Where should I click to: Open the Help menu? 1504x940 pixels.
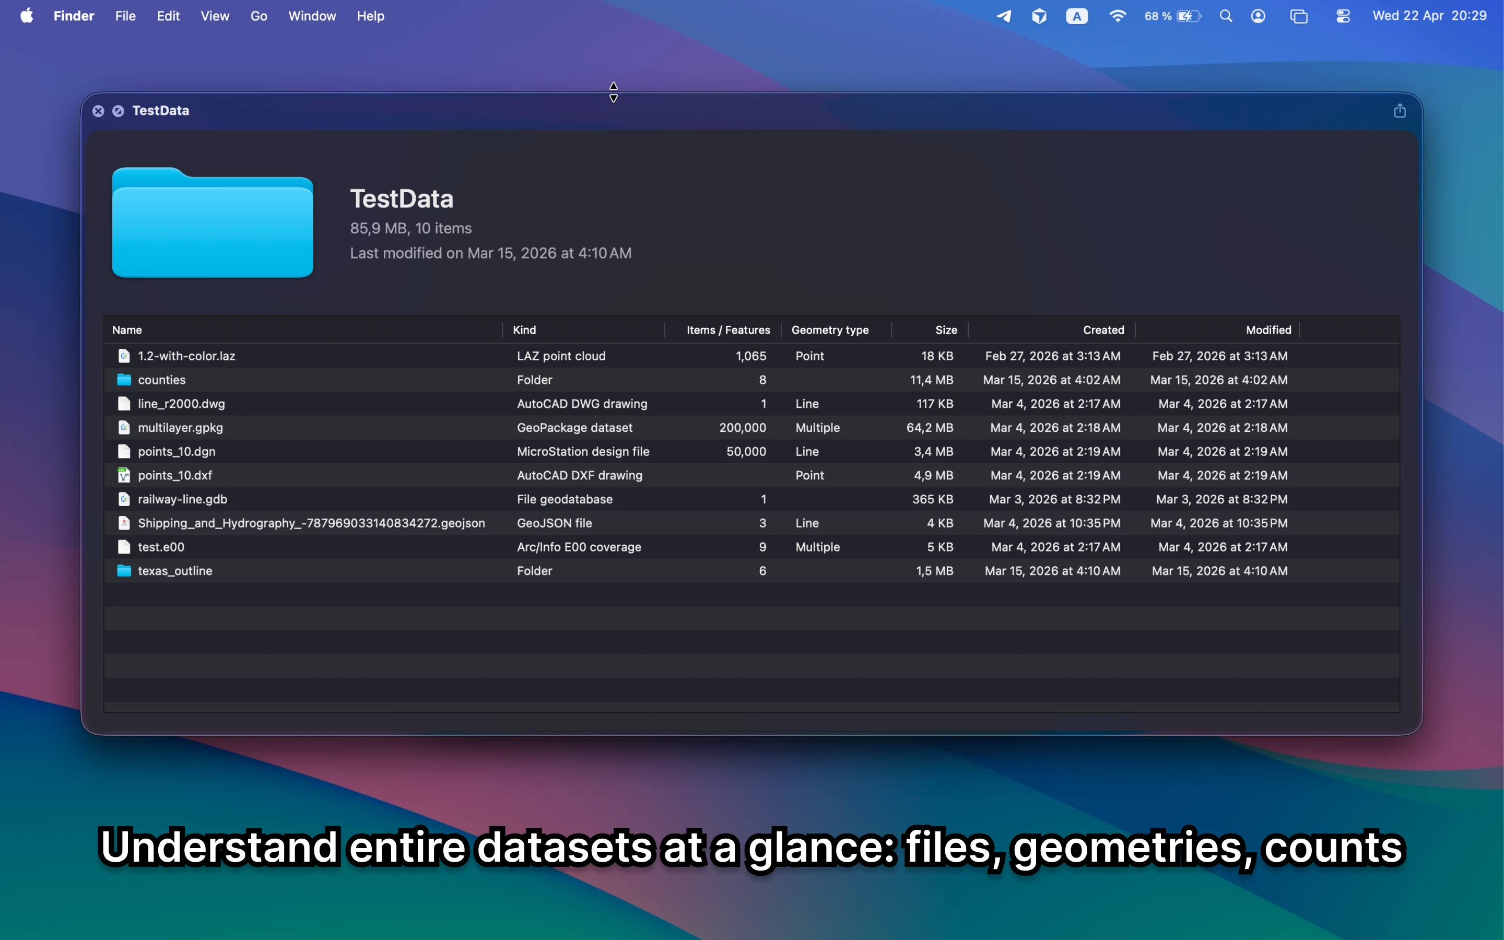pos(370,16)
